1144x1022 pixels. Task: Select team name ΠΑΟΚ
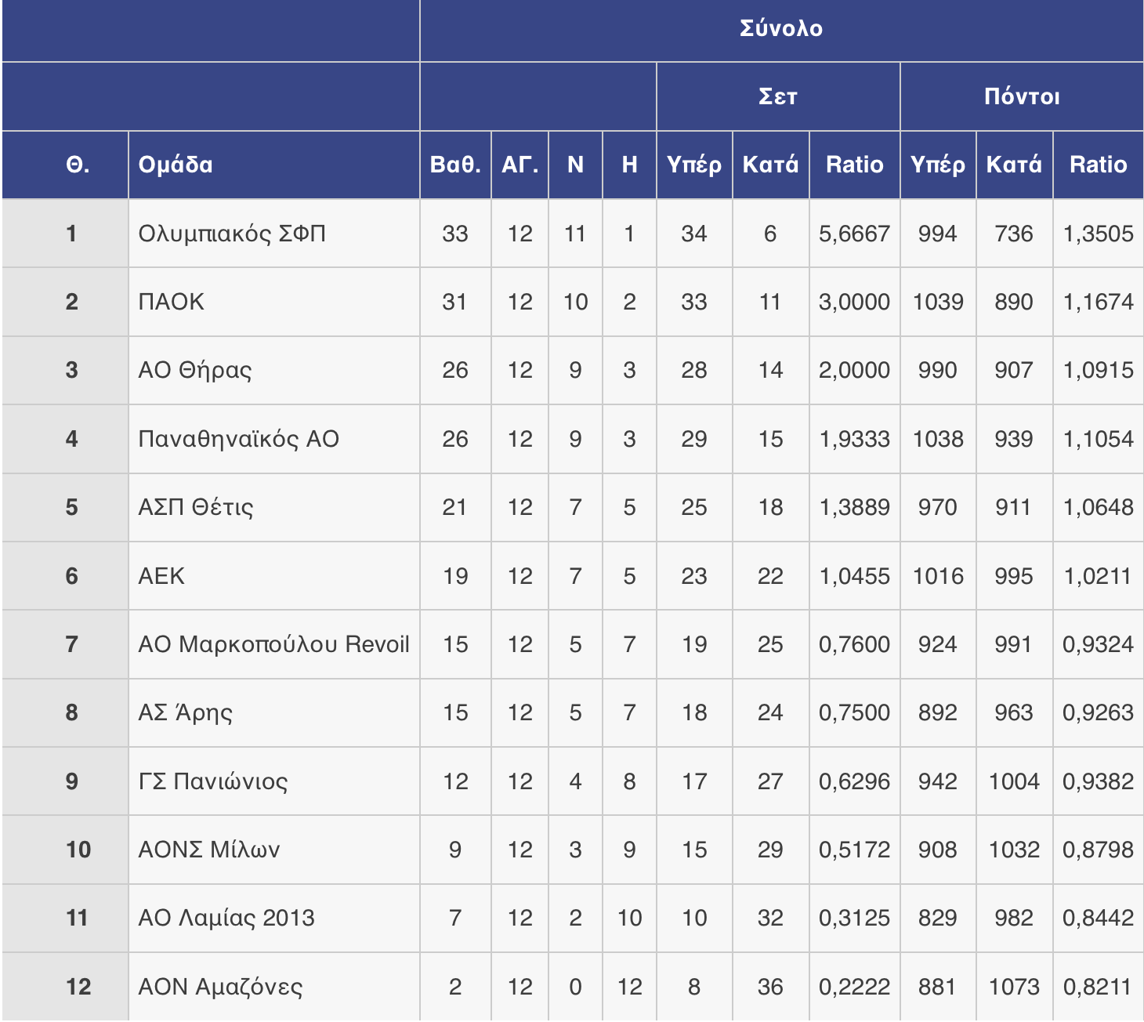point(171,302)
